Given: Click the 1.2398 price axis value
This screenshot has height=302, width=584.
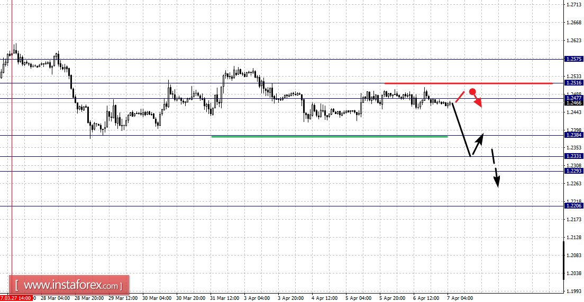Looking at the screenshot, I should coord(573,130).
